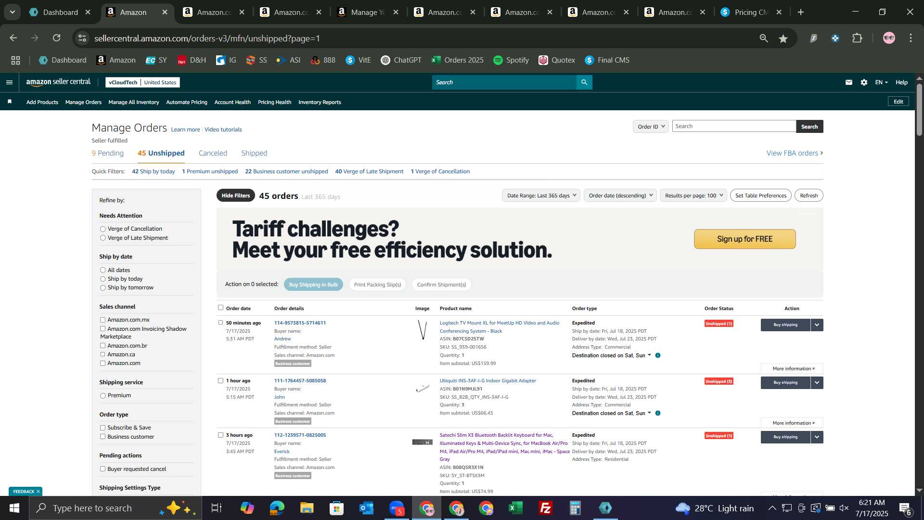Click info icon on Ubiquiti order destination closed

pyautogui.click(x=658, y=413)
